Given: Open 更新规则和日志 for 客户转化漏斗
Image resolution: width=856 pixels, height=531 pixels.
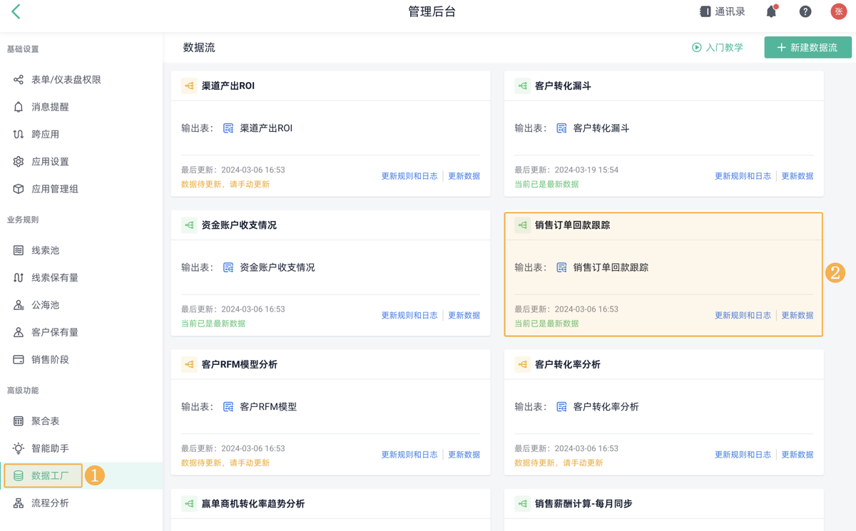Looking at the screenshot, I should (x=743, y=176).
